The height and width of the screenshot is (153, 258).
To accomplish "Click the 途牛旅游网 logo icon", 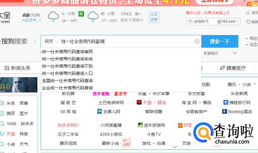I will tap(140, 125).
